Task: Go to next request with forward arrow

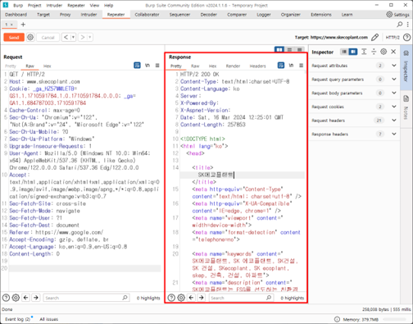Action: 83,37
